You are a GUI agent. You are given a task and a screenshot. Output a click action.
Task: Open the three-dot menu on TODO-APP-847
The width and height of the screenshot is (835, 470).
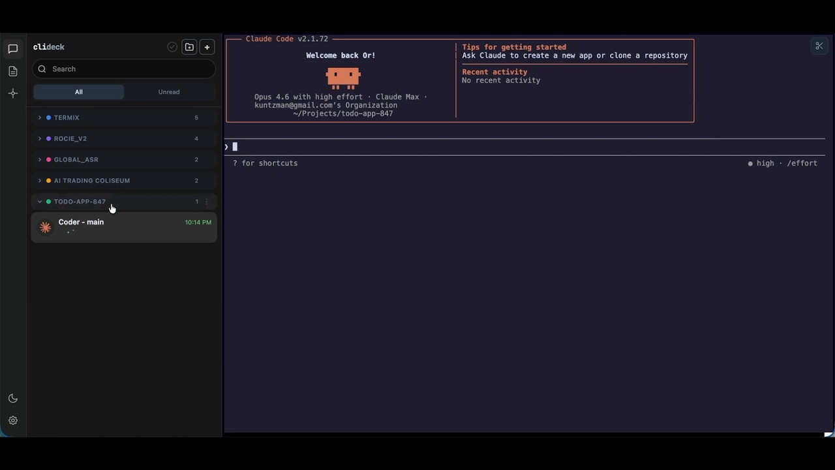[x=207, y=202]
